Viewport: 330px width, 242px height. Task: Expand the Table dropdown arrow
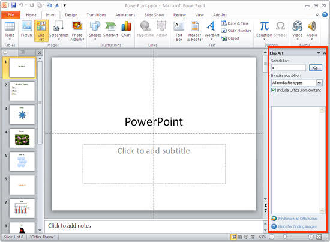pos(10,40)
